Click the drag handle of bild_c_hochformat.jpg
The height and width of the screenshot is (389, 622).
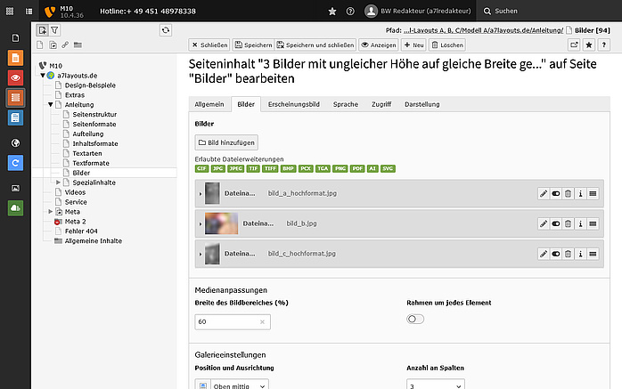point(593,254)
